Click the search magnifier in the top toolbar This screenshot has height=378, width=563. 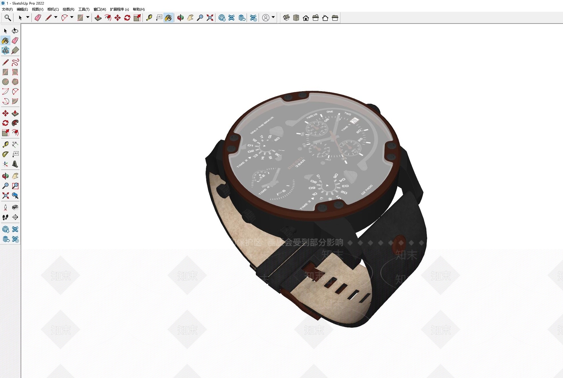(7, 18)
